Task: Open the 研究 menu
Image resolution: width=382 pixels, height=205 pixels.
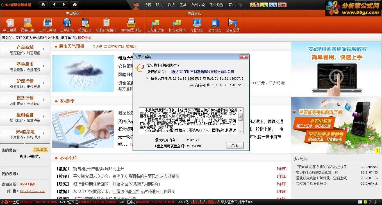Action: point(160,5)
